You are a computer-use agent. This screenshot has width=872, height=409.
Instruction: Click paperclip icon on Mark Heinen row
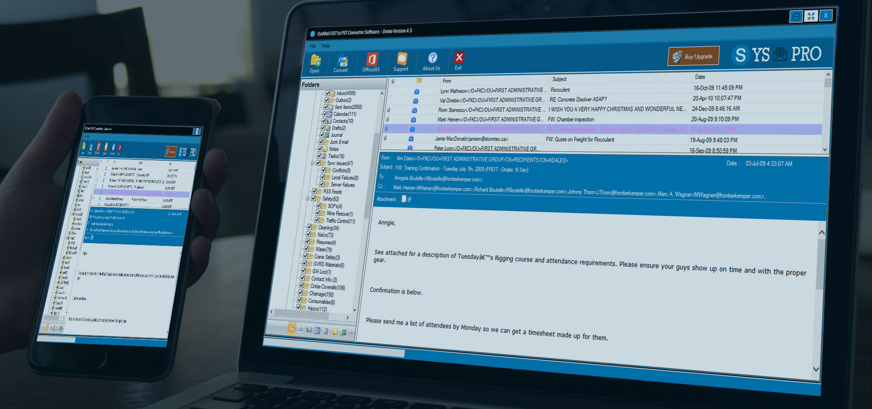pos(387,120)
